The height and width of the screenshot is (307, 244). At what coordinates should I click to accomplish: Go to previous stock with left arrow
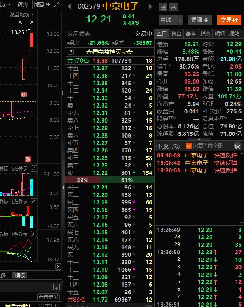point(69,7)
